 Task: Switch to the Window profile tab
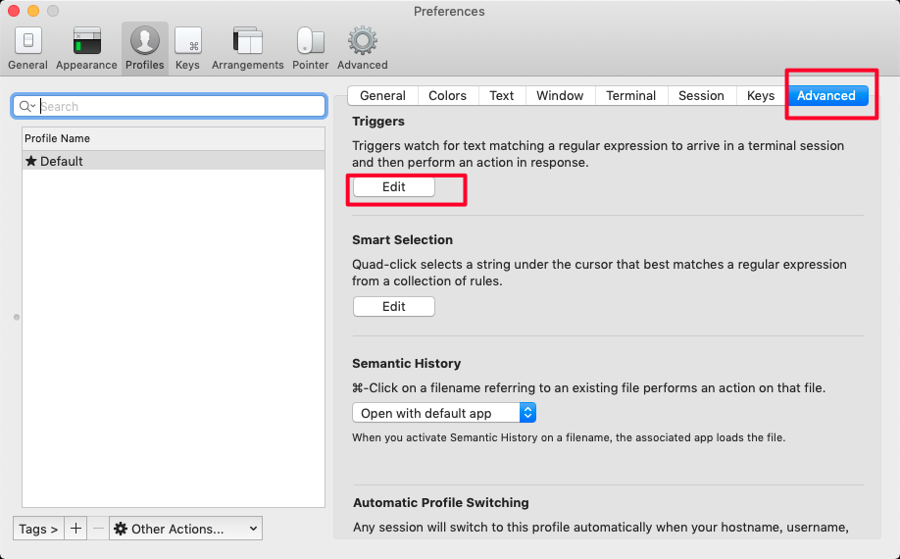[x=560, y=96]
